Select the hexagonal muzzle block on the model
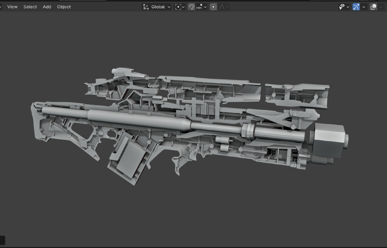Viewport: 387px width, 248px height. pyautogui.click(x=329, y=139)
